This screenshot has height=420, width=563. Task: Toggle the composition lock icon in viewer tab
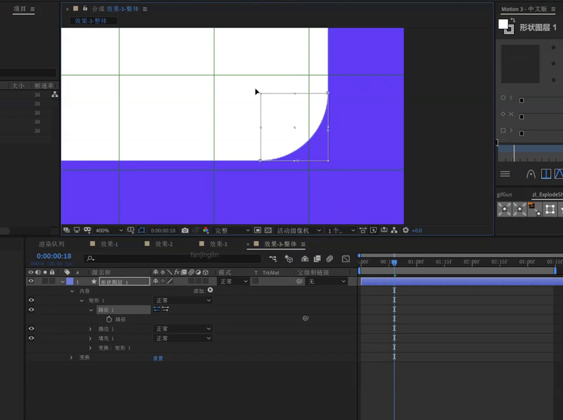(85, 9)
